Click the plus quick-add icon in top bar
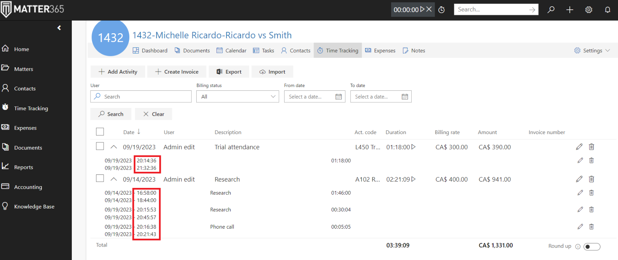 pyautogui.click(x=570, y=10)
